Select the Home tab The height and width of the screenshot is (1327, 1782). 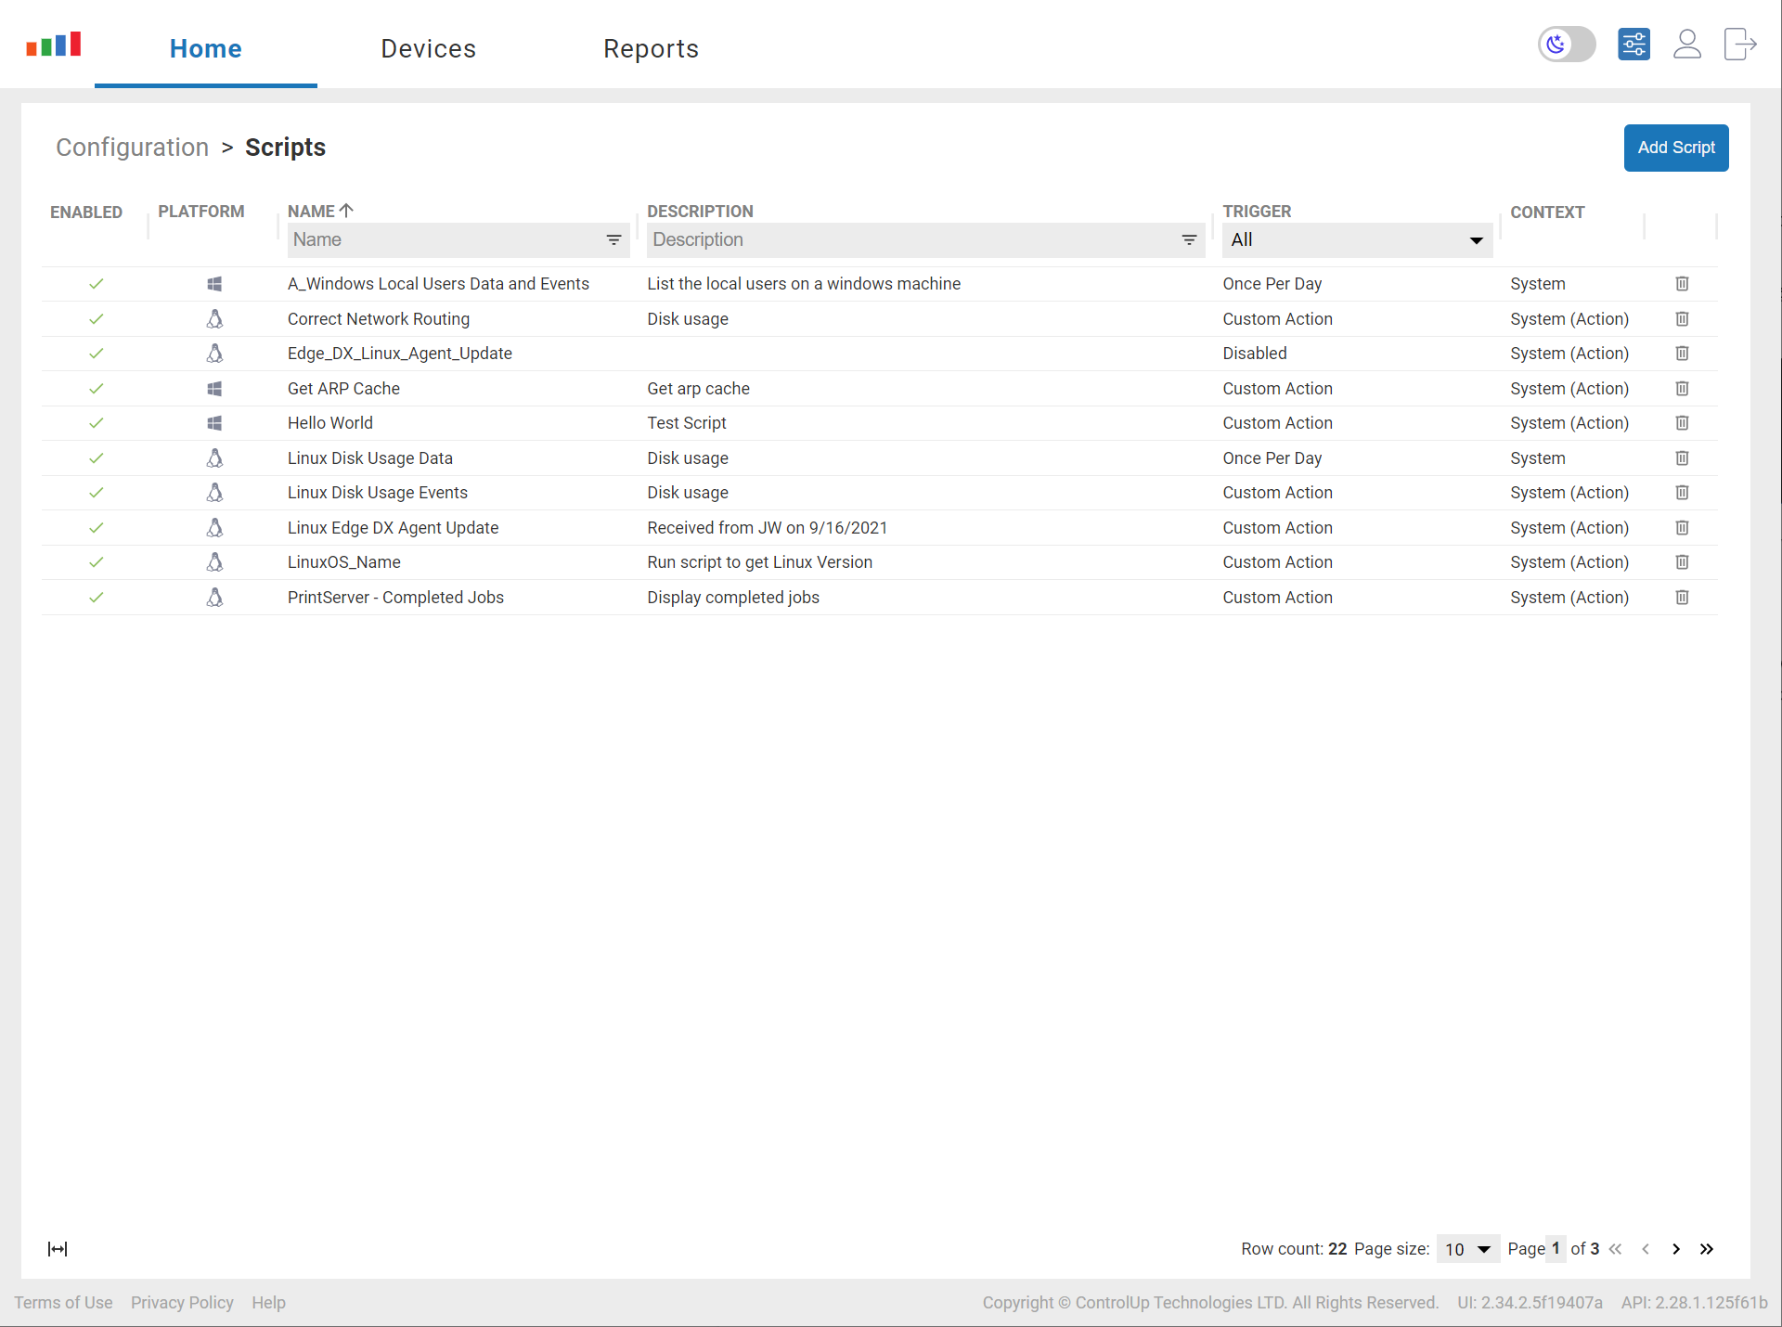pyautogui.click(x=205, y=49)
